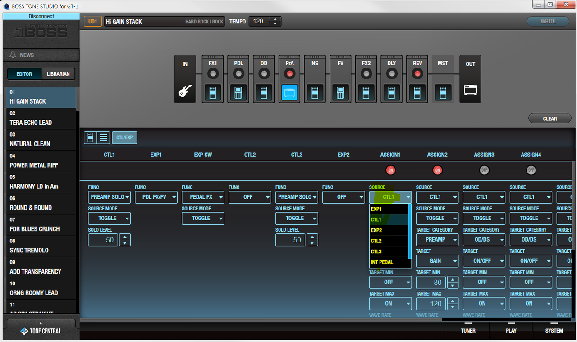Image resolution: width=577 pixels, height=342 pixels.
Task: Turn on ASSIGN3 switch
Action: point(484,170)
